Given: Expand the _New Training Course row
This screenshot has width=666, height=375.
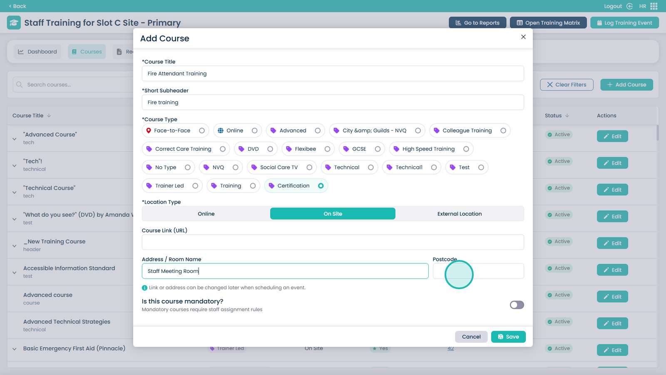Looking at the screenshot, I should [15, 246].
